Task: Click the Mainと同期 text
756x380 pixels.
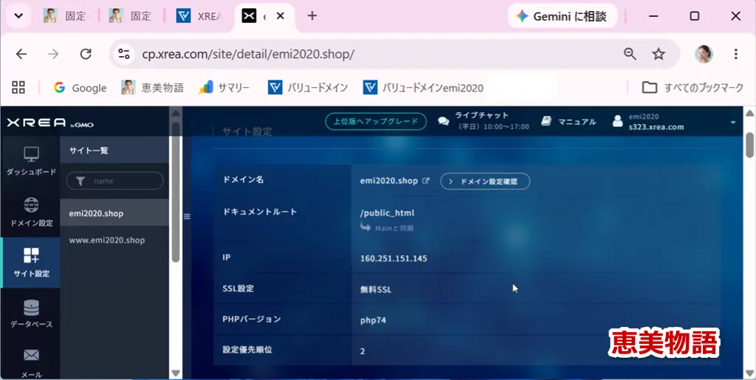Action: (x=394, y=228)
